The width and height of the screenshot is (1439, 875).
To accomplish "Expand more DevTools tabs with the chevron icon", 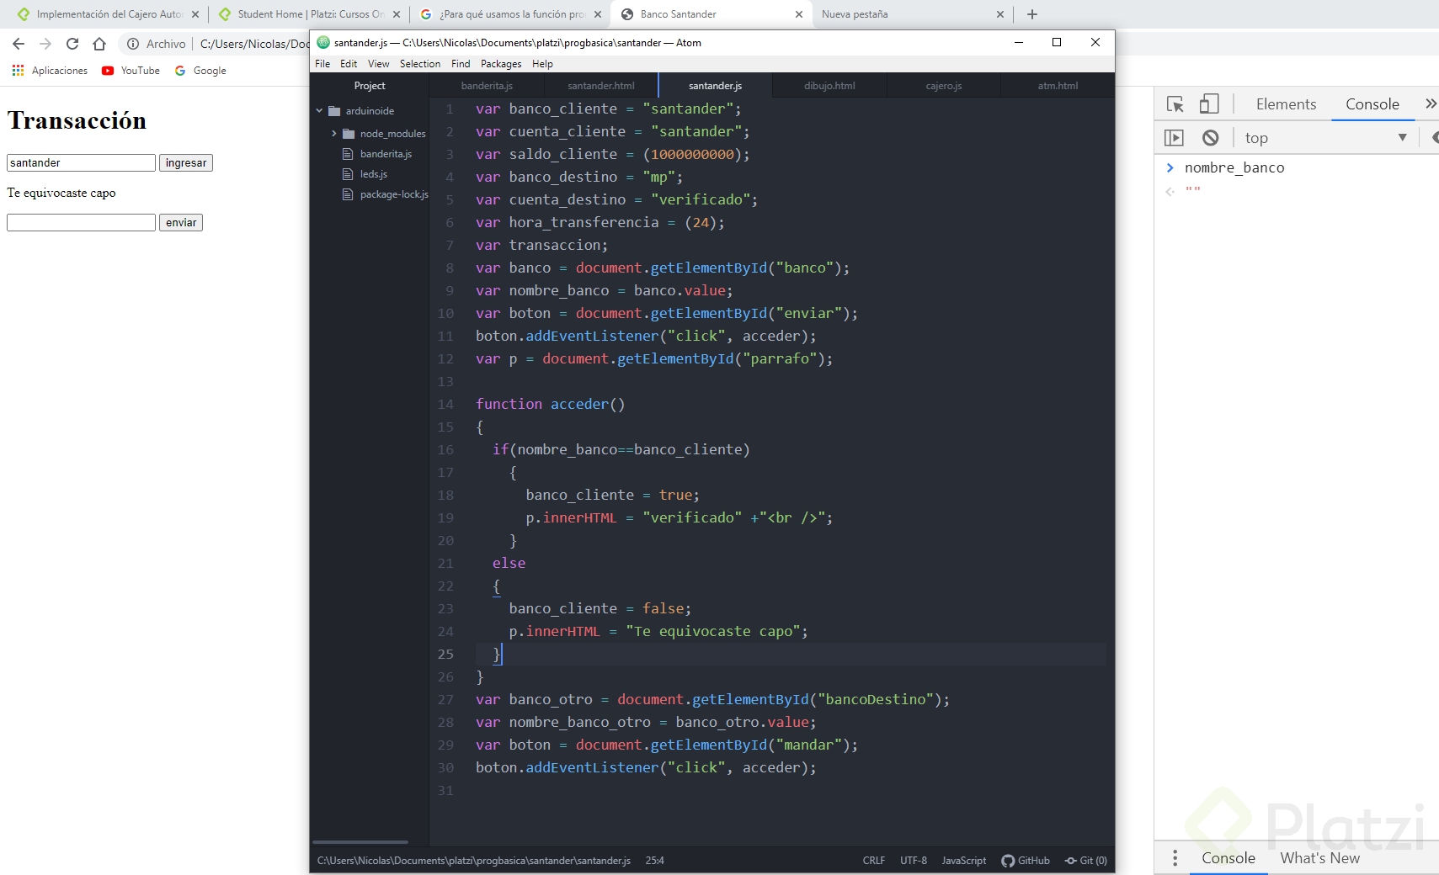I will pyautogui.click(x=1430, y=103).
